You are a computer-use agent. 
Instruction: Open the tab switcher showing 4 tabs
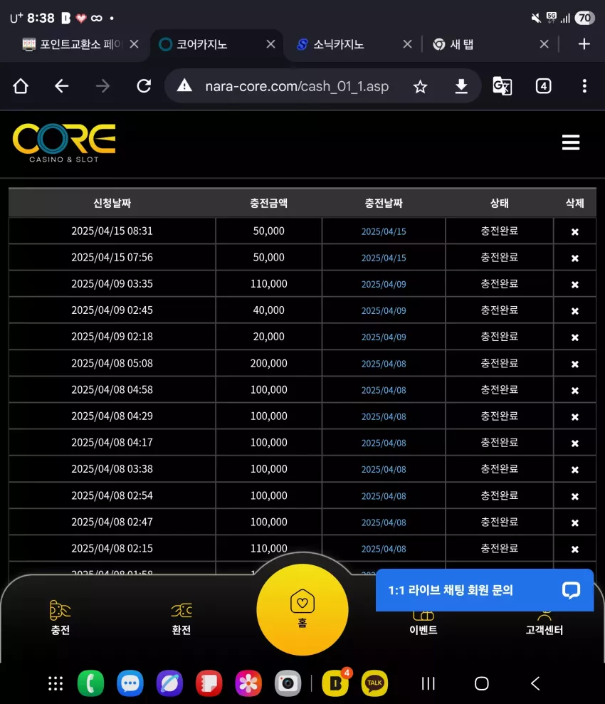click(x=543, y=85)
